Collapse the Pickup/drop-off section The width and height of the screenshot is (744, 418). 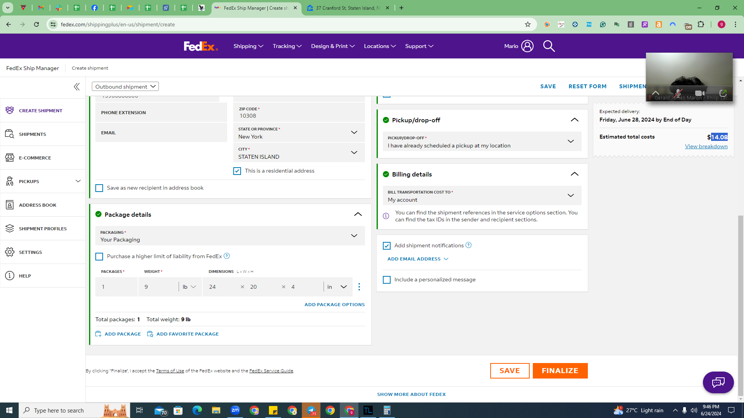(x=575, y=120)
